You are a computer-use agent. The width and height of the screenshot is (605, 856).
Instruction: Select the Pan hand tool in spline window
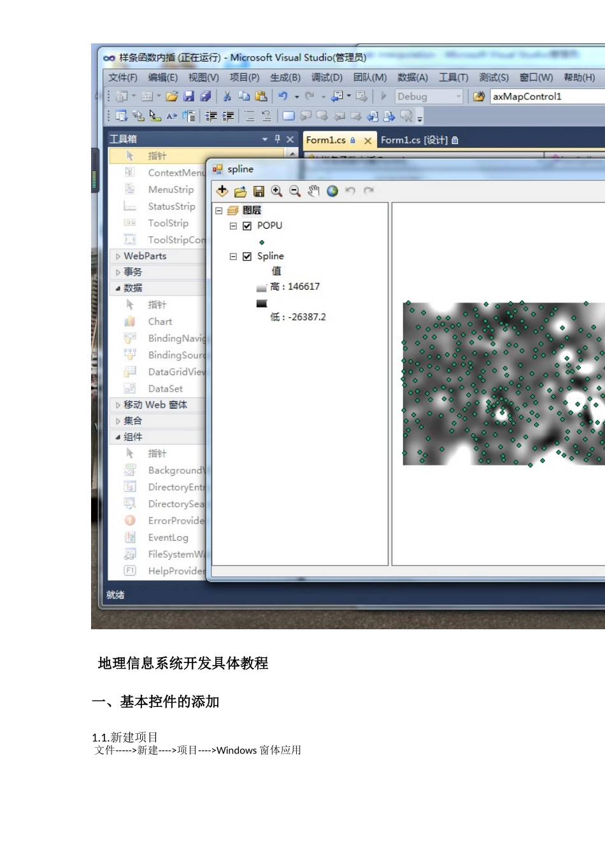click(313, 191)
